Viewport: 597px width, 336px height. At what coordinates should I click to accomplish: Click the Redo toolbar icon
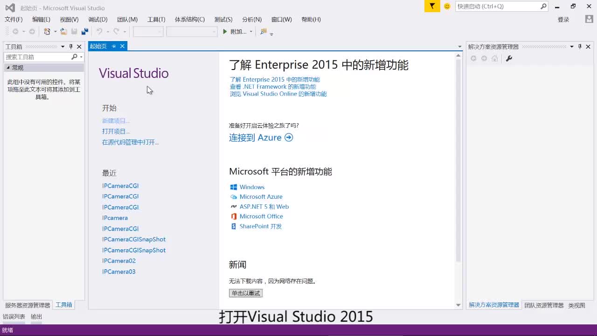point(116,31)
